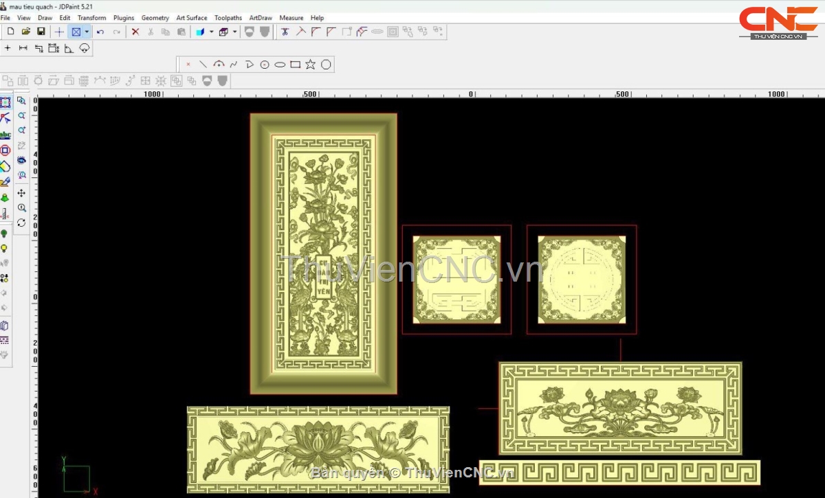Toggle the crosshair cursor mode button
The height and width of the screenshot is (498, 825).
pyautogui.click(x=60, y=32)
